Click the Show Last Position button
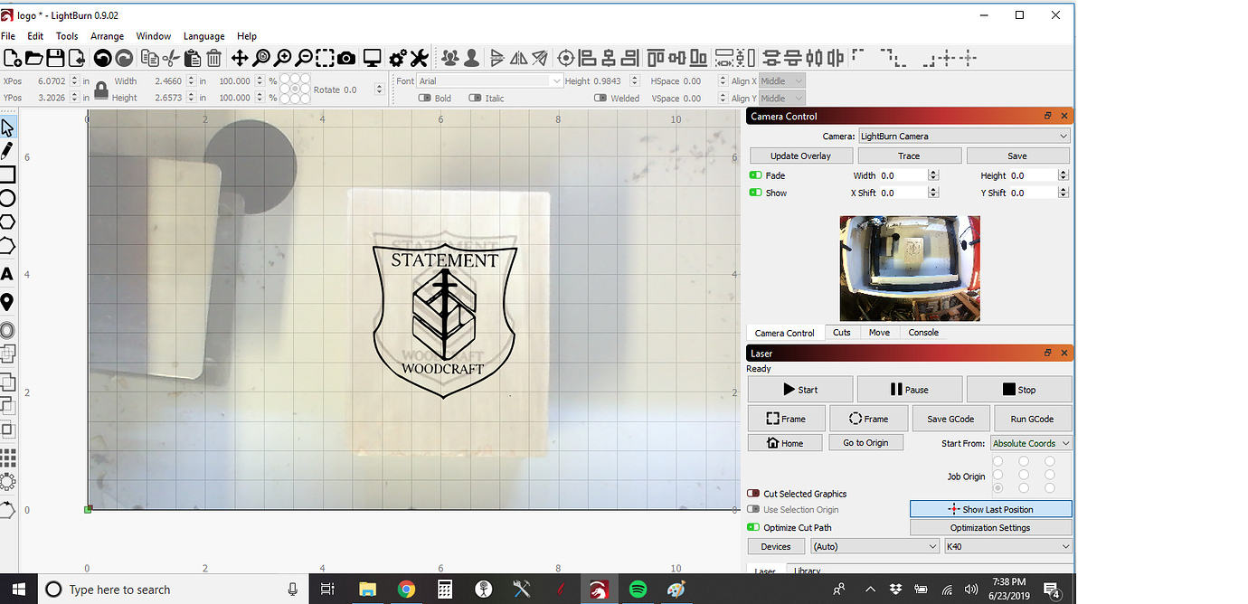Image resolution: width=1248 pixels, height=604 pixels. click(990, 510)
